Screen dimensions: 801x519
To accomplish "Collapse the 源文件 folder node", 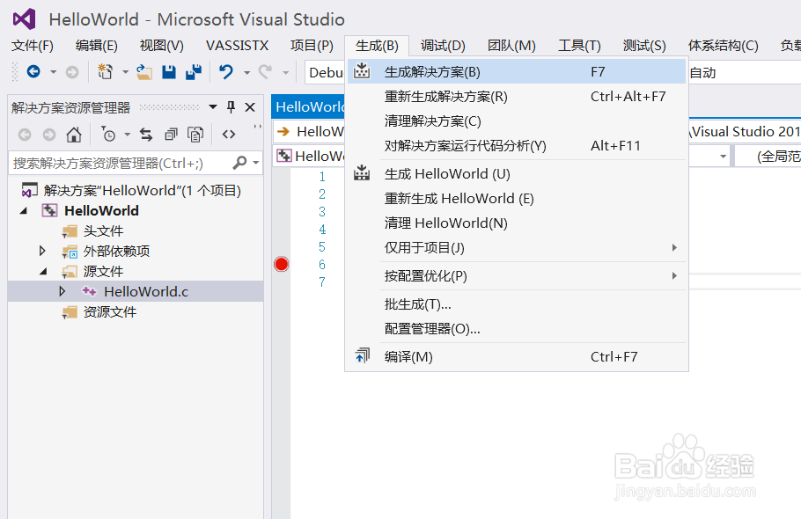I will (43, 272).
